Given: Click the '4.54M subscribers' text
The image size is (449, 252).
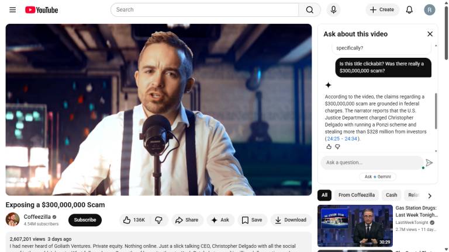Looking at the screenshot, I should [x=42, y=224].
